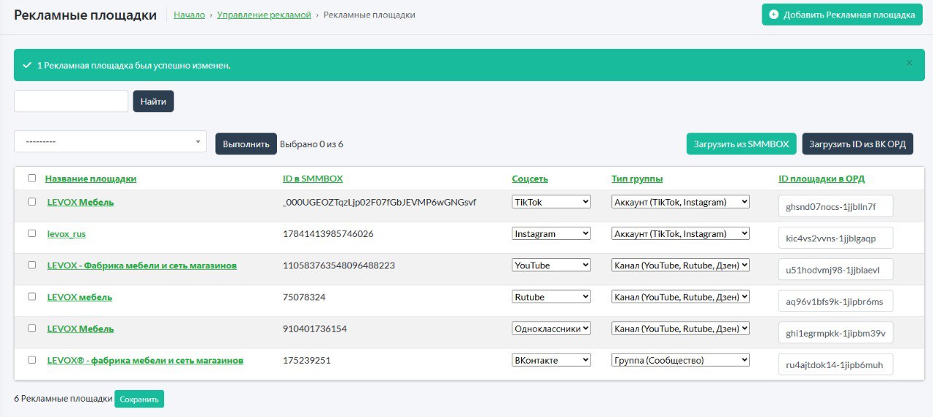This screenshot has height=417, width=933.
Task: Open LEVOX - Фабрика мебели и сеть магазинов
Action: 142,265
